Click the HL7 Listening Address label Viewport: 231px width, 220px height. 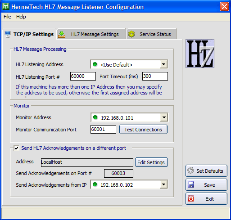tap(40, 64)
